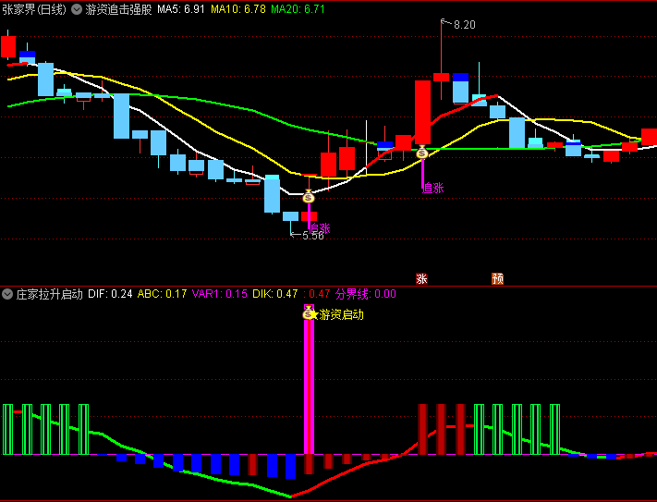The height and width of the screenshot is (502, 657).
Task: Click the red candlestick with 8.20 high
Action: tap(441, 77)
